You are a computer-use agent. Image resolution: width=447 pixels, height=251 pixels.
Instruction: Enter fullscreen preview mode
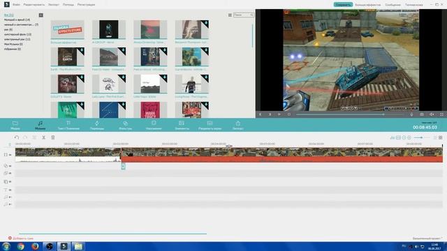click(441, 114)
